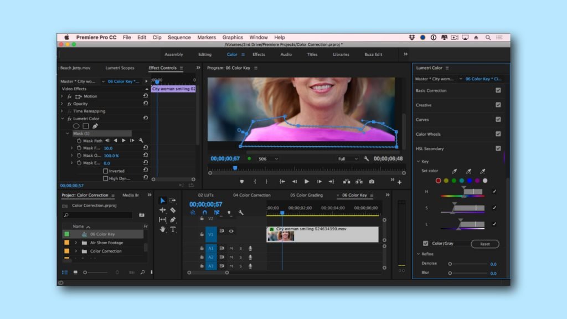The width and height of the screenshot is (567, 319).
Task: Select the Hand tool
Action: [x=162, y=229]
